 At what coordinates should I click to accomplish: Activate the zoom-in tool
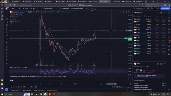tap(6, 43)
